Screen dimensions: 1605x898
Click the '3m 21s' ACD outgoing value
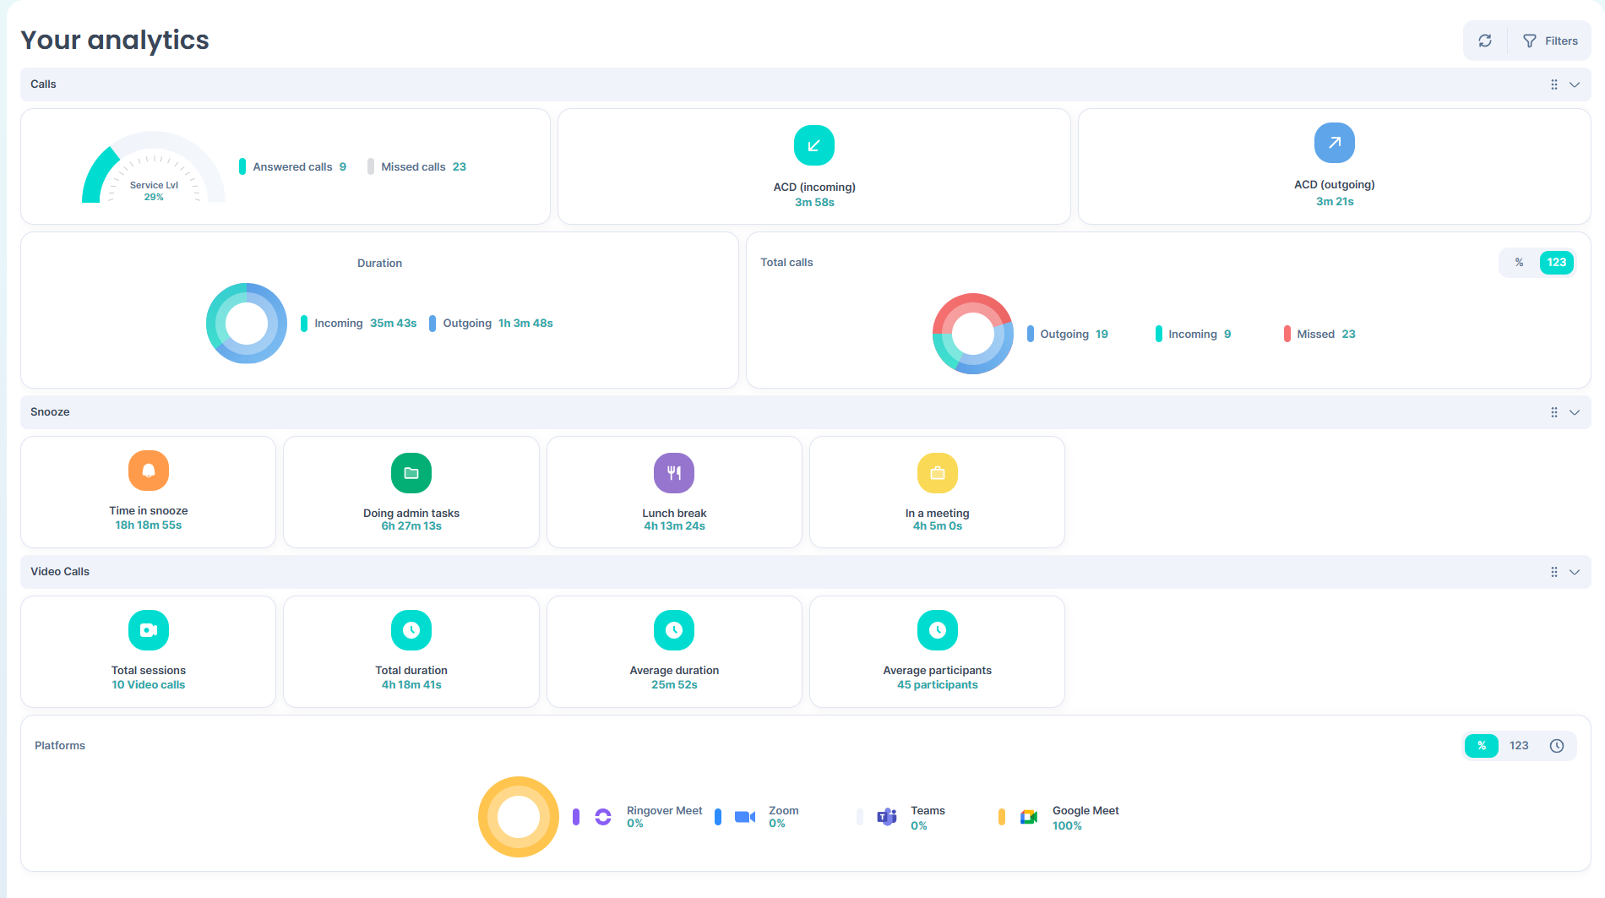[1335, 202]
